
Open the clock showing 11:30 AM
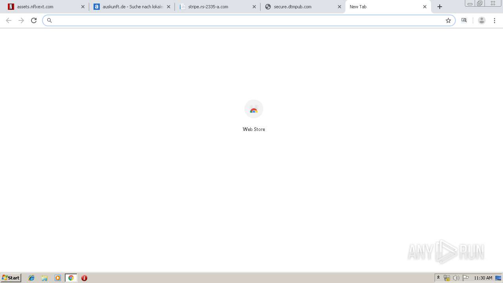tap(483, 278)
